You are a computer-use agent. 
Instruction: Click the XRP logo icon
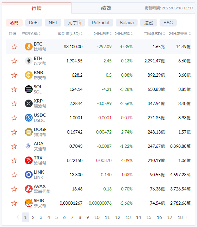29,103
